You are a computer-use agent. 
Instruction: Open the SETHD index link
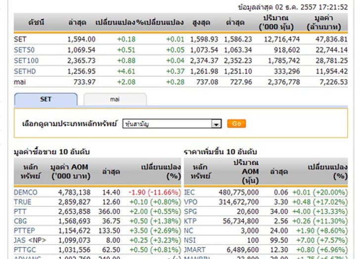point(25,71)
